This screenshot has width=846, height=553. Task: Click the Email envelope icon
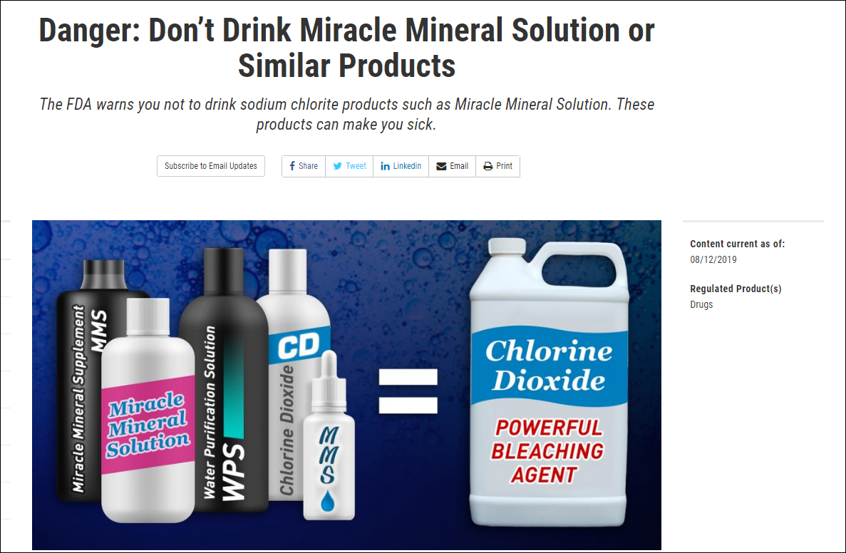[441, 166]
